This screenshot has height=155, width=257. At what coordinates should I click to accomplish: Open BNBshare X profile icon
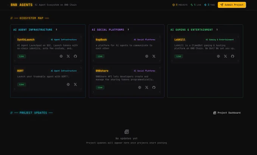[147, 87]
